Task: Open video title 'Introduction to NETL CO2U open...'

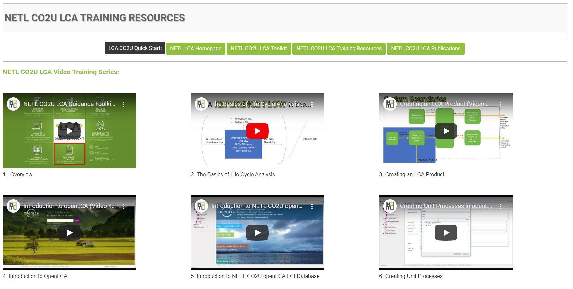Action: pyautogui.click(x=257, y=206)
